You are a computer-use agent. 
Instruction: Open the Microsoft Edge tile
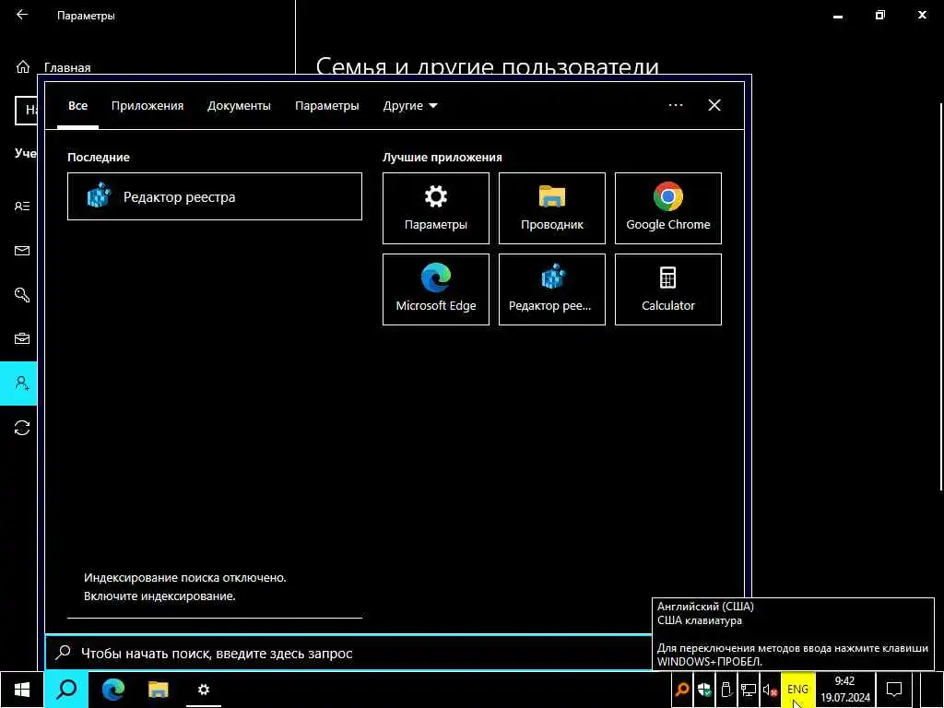click(x=436, y=289)
